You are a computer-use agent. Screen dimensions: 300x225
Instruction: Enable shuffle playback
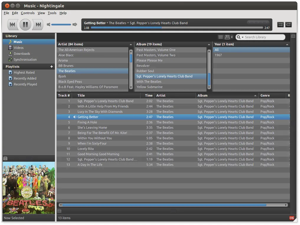280,25
